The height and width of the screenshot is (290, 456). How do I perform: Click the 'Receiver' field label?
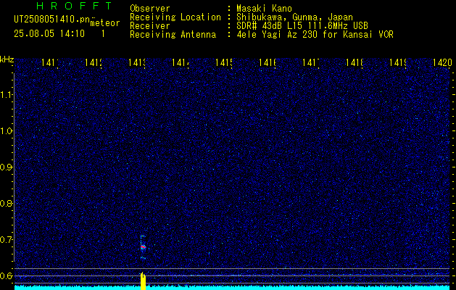pos(150,26)
